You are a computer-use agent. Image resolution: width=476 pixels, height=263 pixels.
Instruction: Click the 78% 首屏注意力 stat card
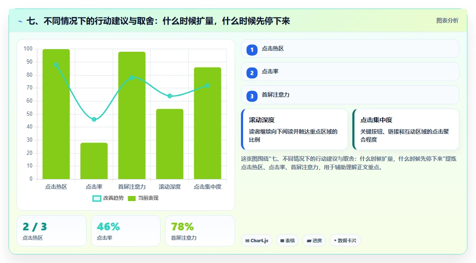tap(200, 231)
